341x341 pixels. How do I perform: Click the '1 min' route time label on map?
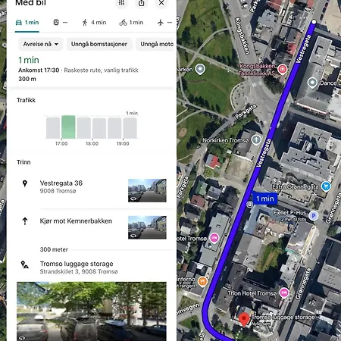pyautogui.click(x=265, y=199)
